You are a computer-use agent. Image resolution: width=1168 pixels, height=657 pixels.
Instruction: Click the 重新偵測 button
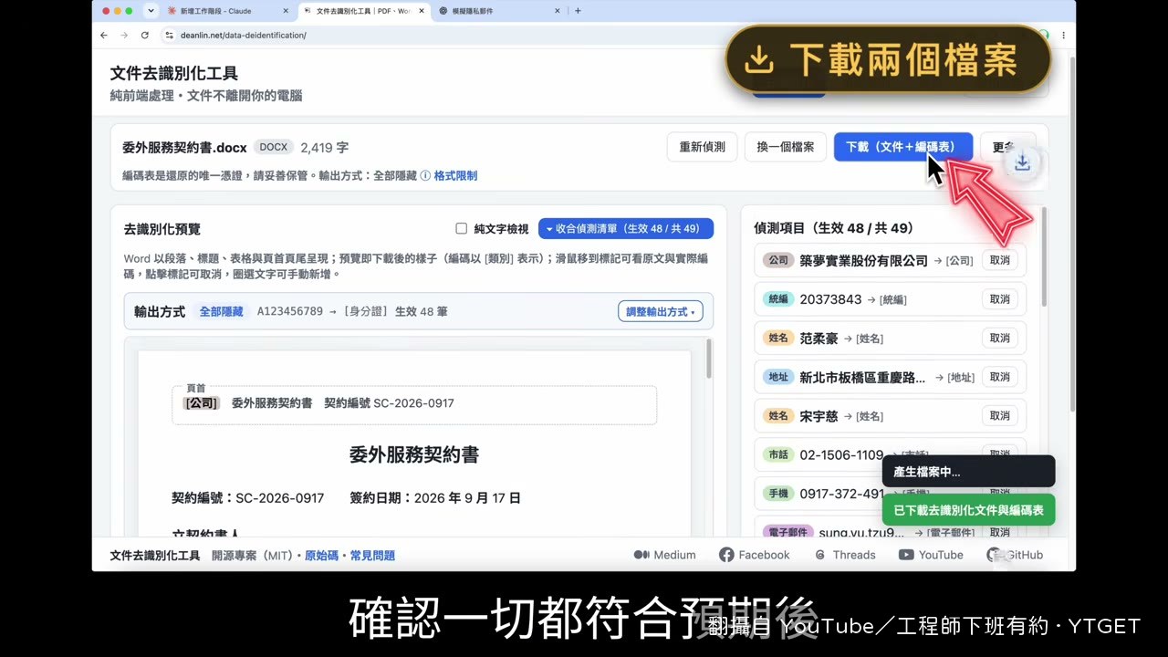(703, 147)
